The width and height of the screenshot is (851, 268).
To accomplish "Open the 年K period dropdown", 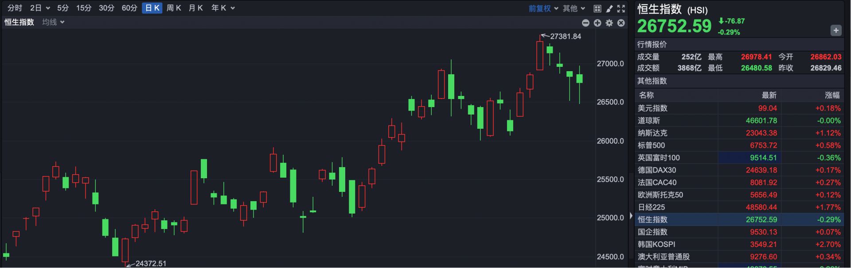I will coord(223,8).
